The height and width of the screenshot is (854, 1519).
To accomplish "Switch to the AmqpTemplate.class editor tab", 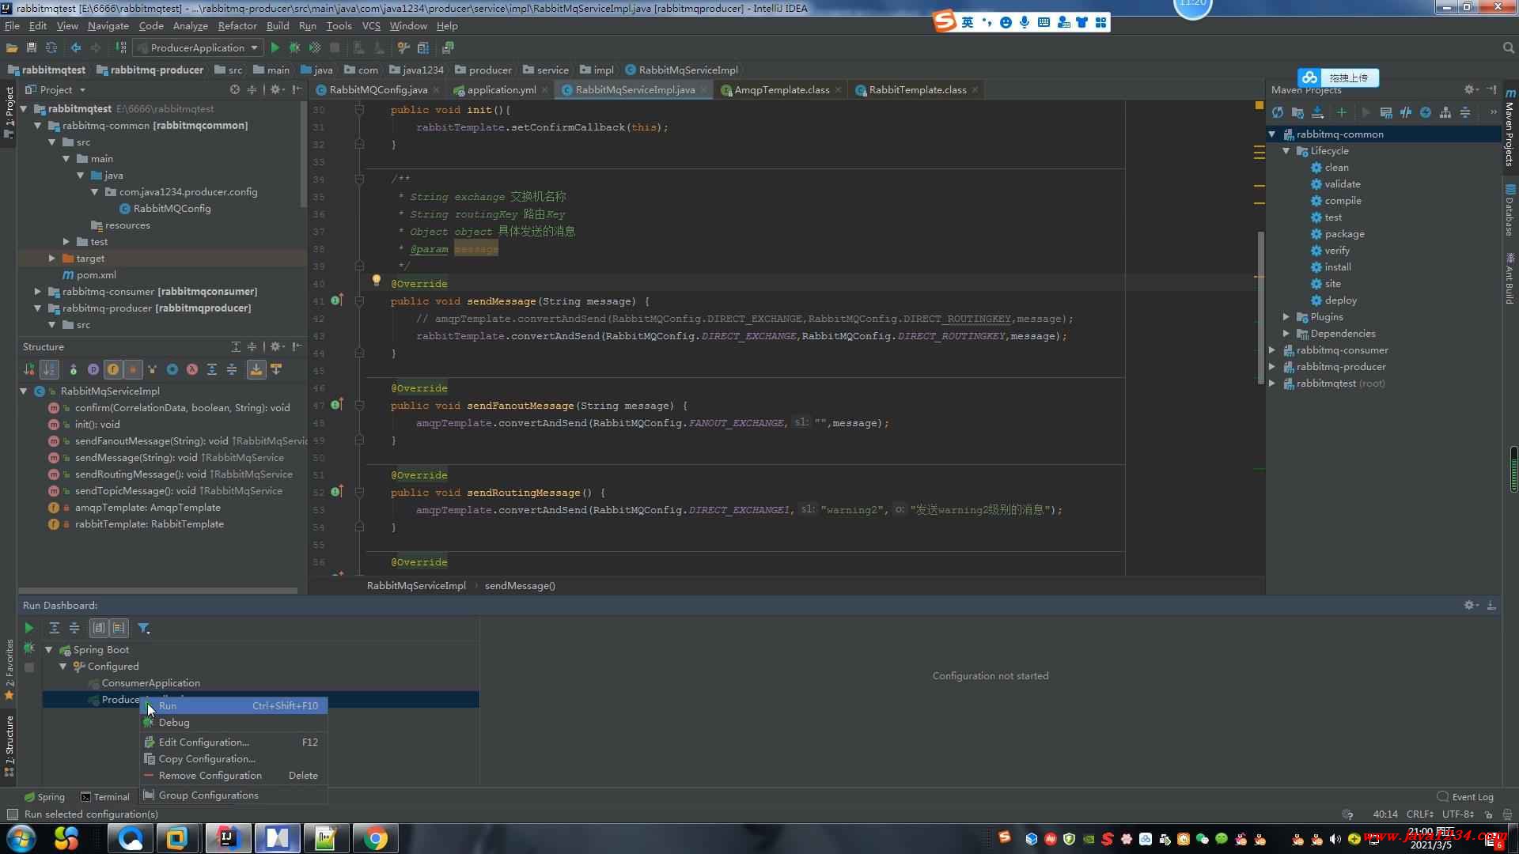I will [x=781, y=89].
